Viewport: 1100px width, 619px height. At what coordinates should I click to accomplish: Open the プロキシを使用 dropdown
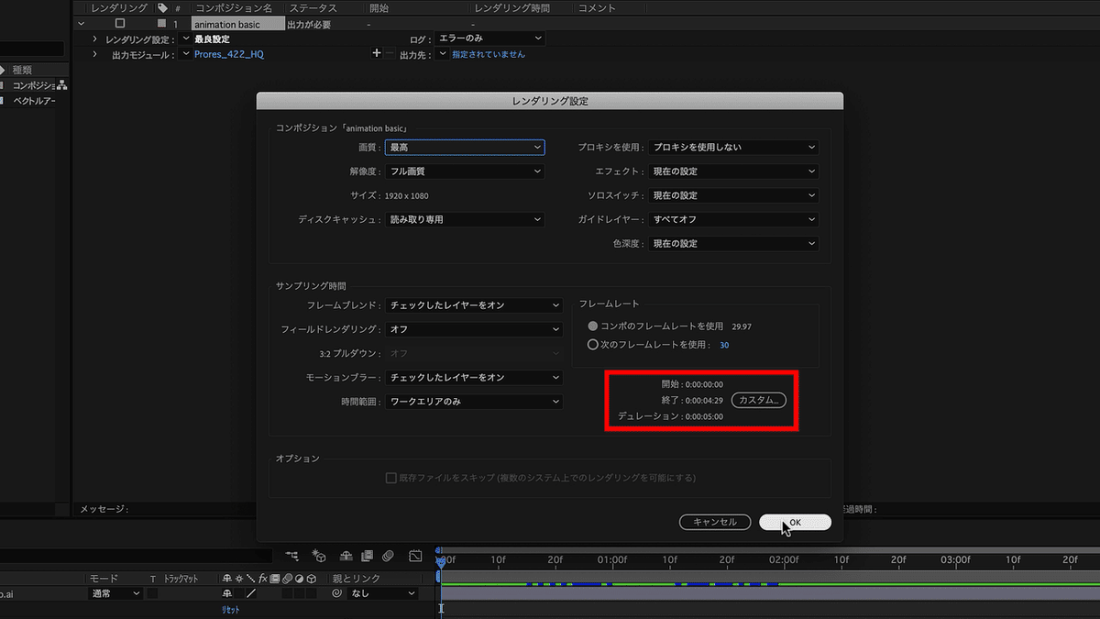(733, 147)
